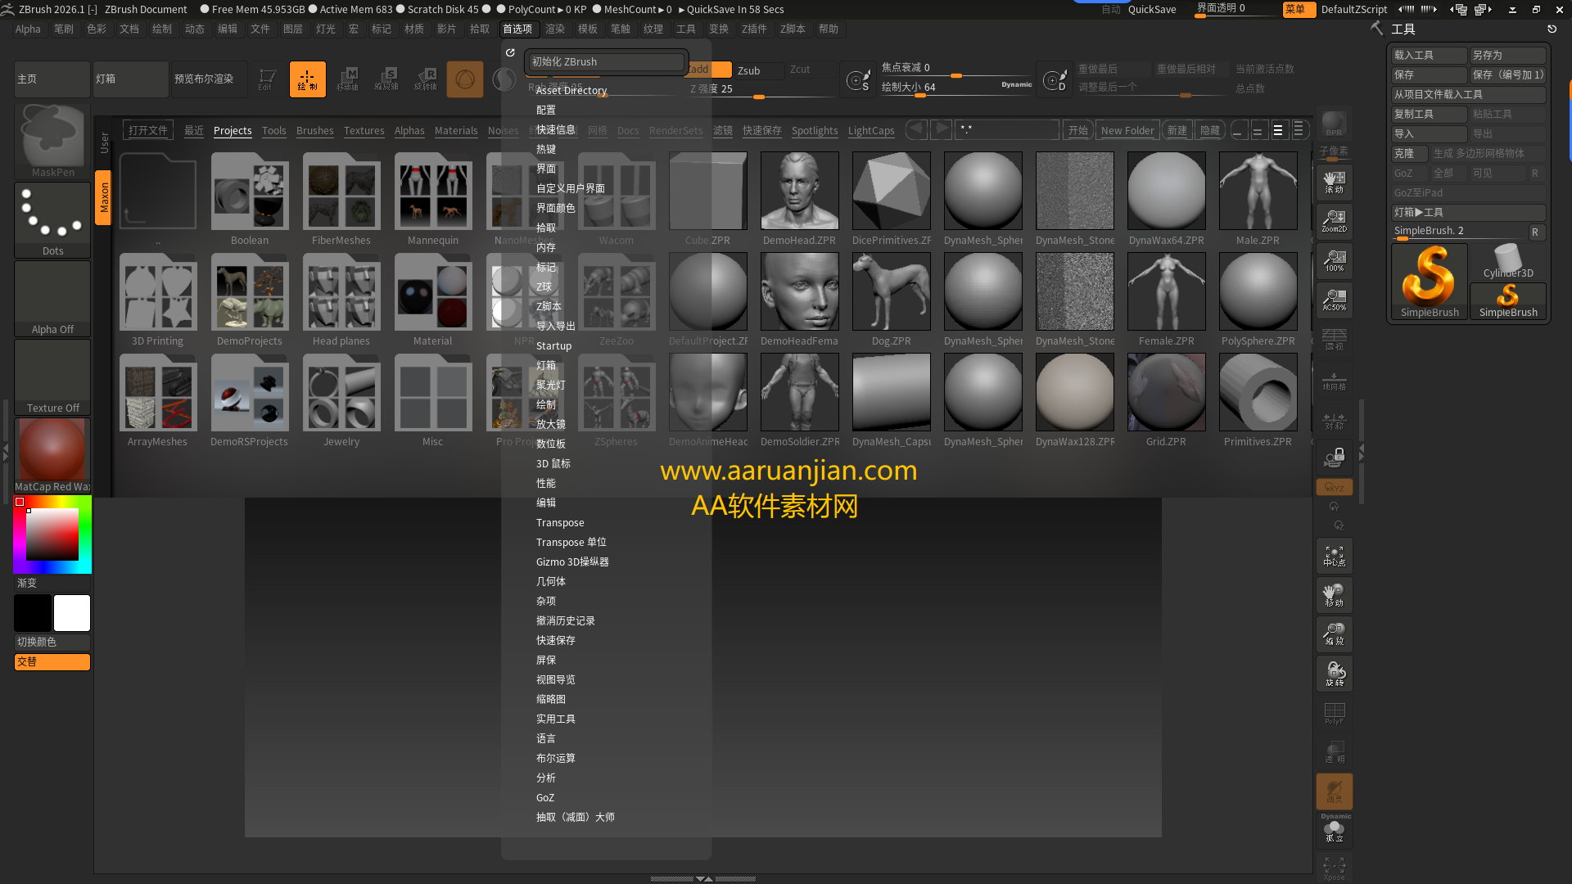Image resolution: width=1572 pixels, height=884 pixels.
Task: Click the Xpose icon at bottom right shelf
Action: pos(1335,868)
